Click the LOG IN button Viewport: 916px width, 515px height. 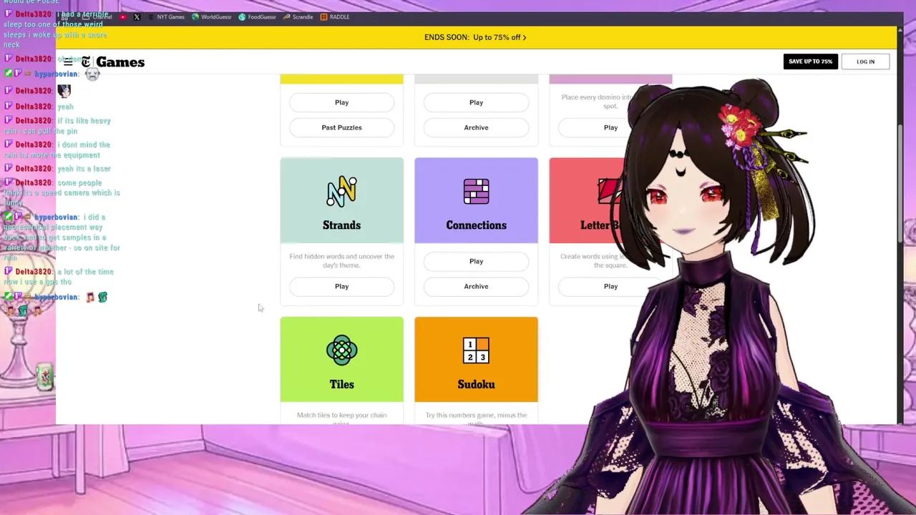tap(865, 62)
